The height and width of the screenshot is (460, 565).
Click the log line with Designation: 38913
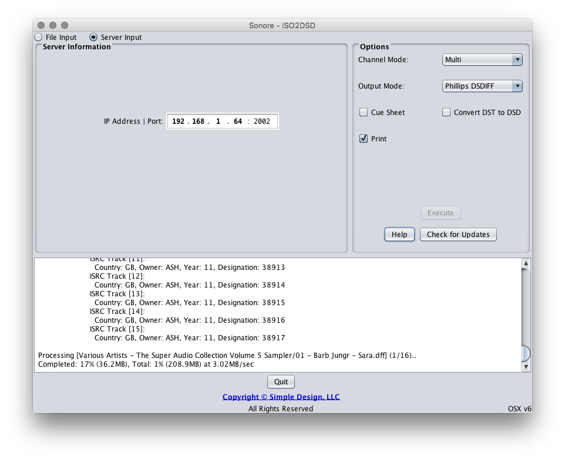pos(190,268)
